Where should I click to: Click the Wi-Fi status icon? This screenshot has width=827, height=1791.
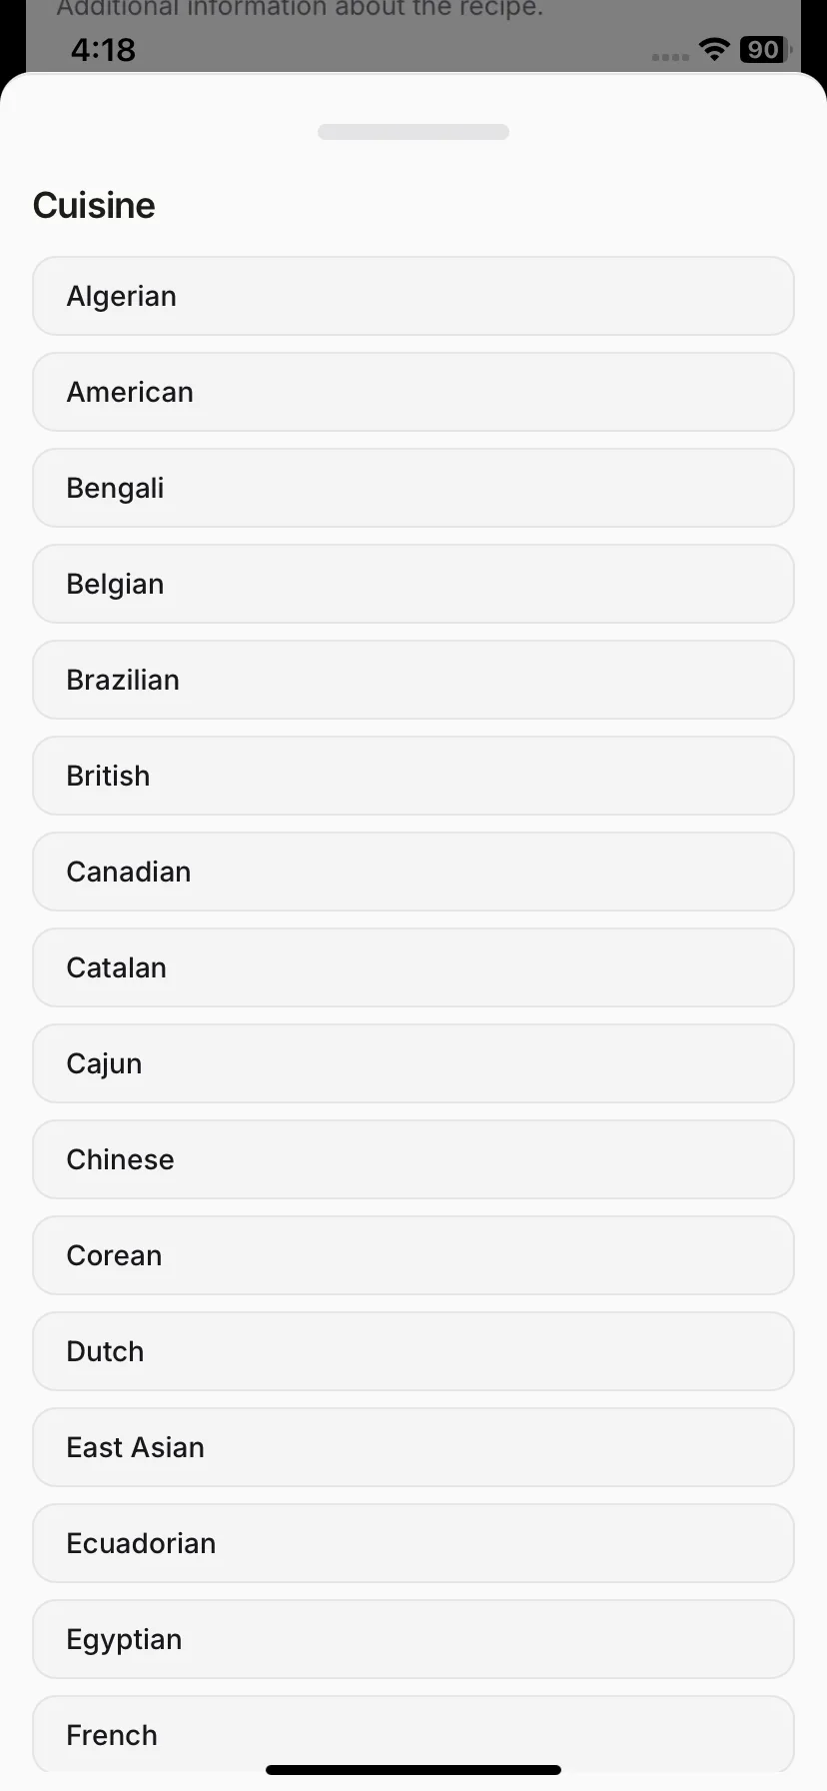pyautogui.click(x=714, y=49)
